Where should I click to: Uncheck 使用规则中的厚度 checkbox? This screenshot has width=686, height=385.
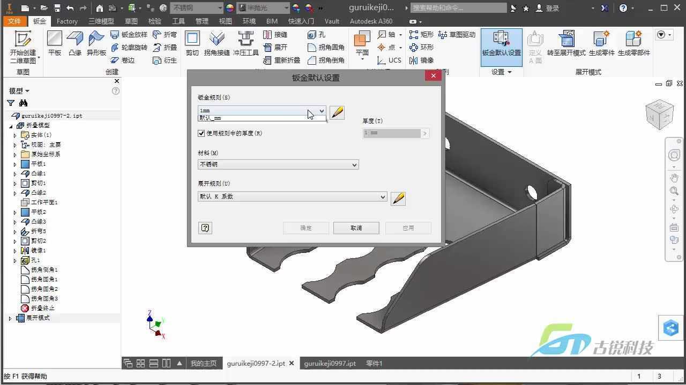(202, 133)
